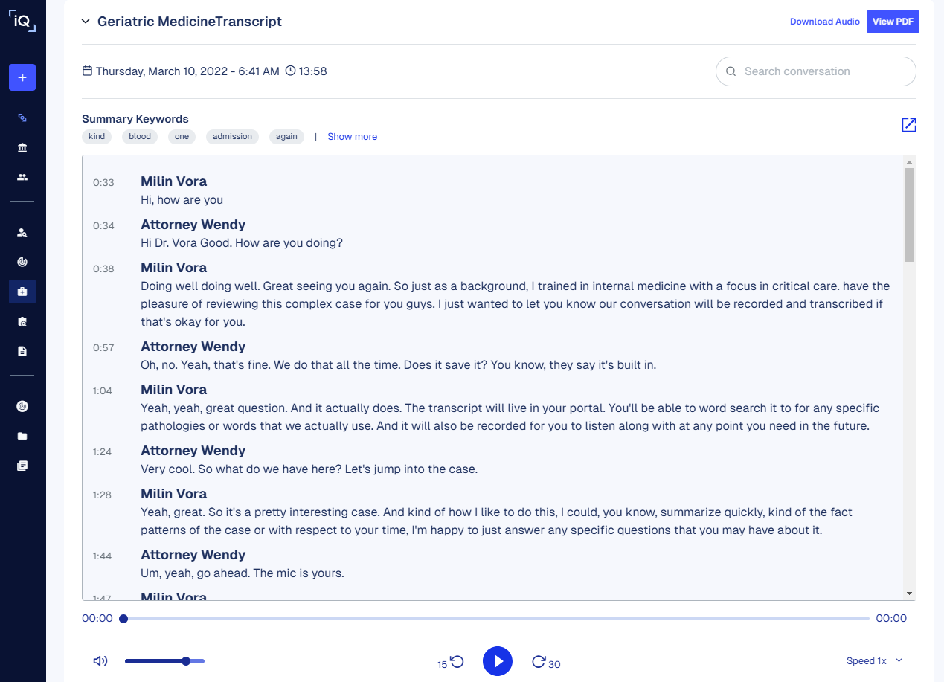Open the Speed 1x dropdown

coord(874,661)
